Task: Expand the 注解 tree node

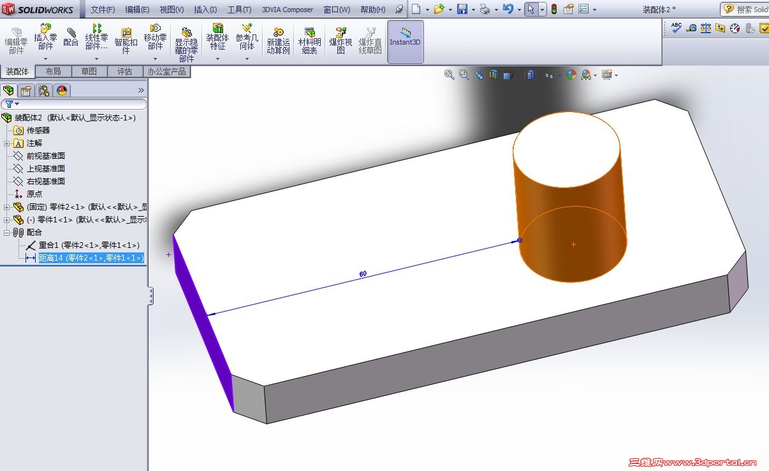Action: [7, 143]
